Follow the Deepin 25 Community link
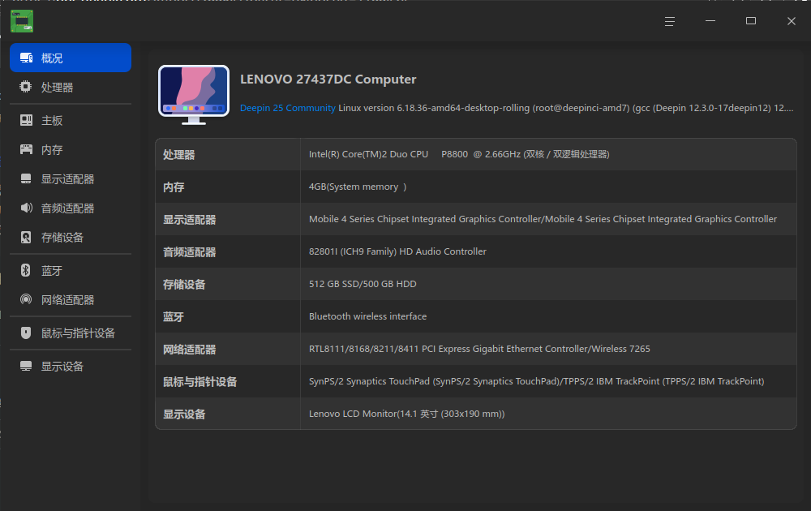The width and height of the screenshot is (811, 511). [x=288, y=108]
